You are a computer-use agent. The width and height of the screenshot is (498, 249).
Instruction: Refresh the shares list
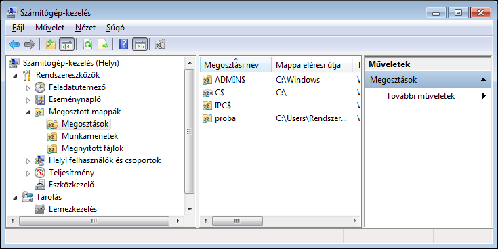pyautogui.click(x=87, y=45)
